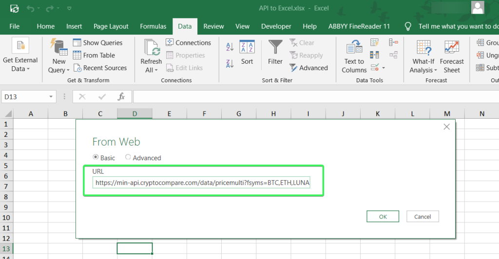Click the formula bar enter checkmark

coord(102,96)
